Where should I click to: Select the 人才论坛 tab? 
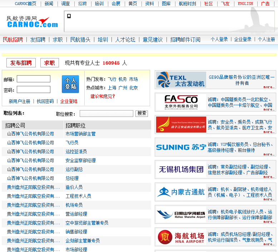click(125, 40)
